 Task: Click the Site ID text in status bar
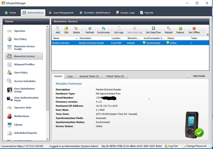[131, 146]
